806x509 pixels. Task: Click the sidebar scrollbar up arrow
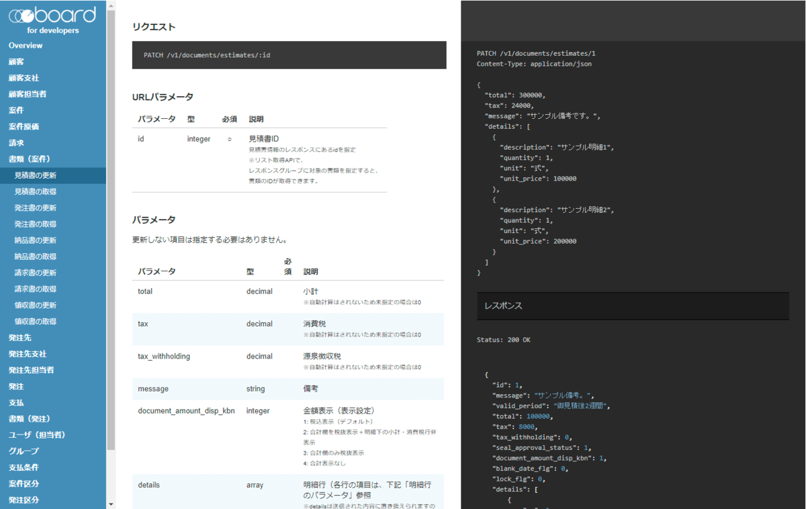click(x=111, y=5)
